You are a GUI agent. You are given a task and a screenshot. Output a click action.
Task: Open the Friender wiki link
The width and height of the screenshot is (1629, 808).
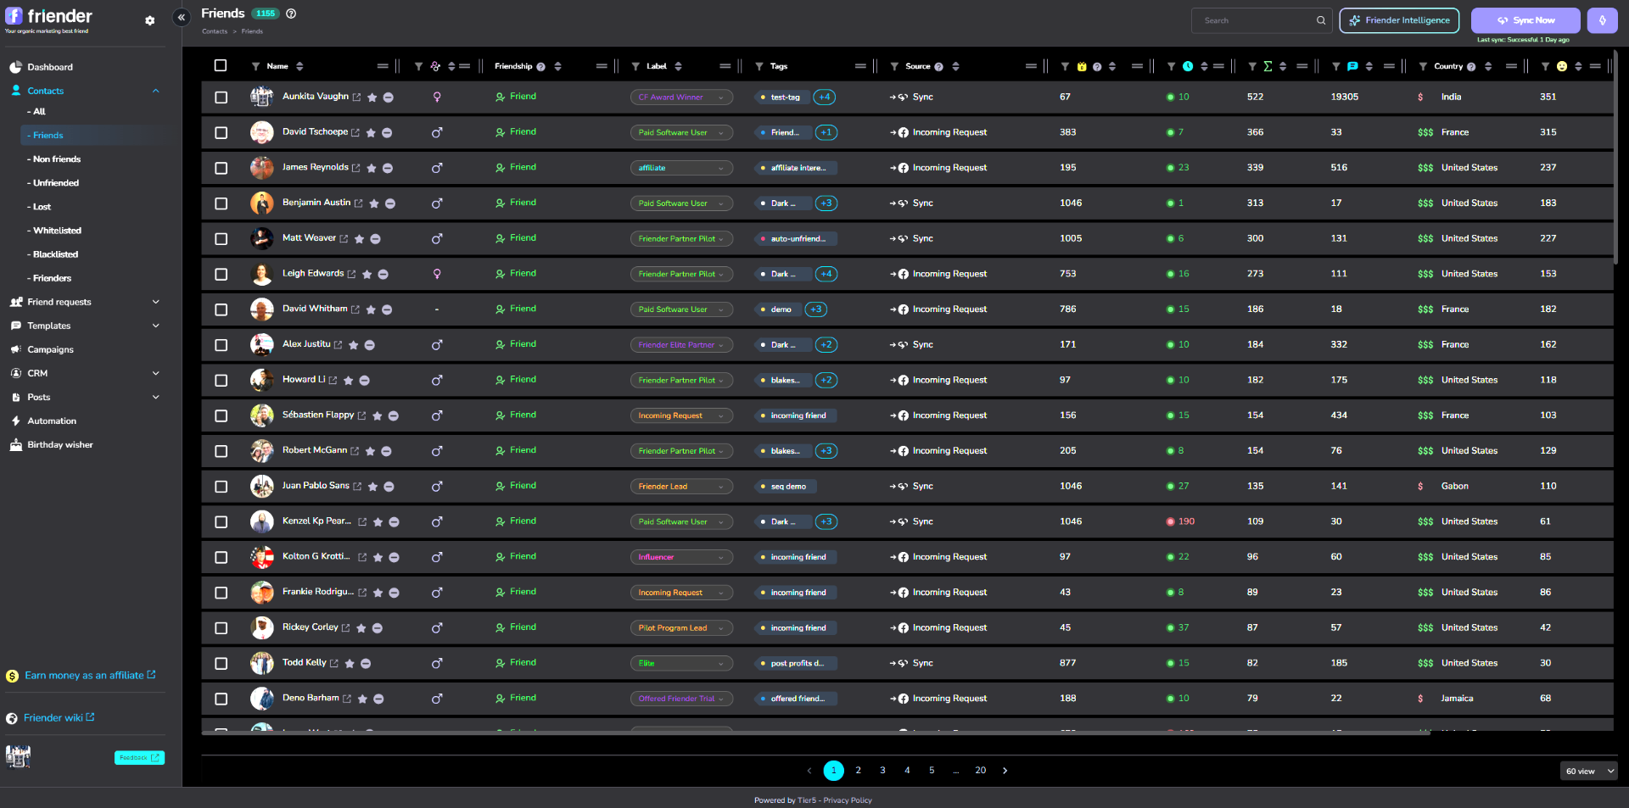[58, 718]
